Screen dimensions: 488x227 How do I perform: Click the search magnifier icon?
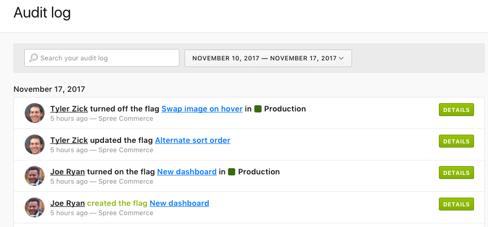34,58
